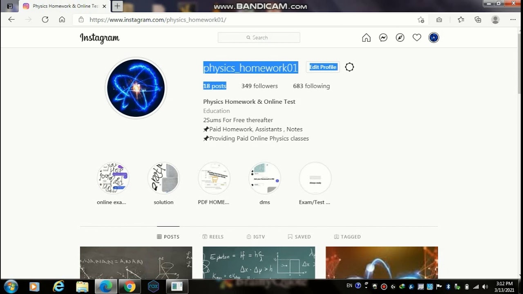This screenshot has width=523, height=294.
Task: Open browser Settings and more menu
Action: (x=513, y=20)
